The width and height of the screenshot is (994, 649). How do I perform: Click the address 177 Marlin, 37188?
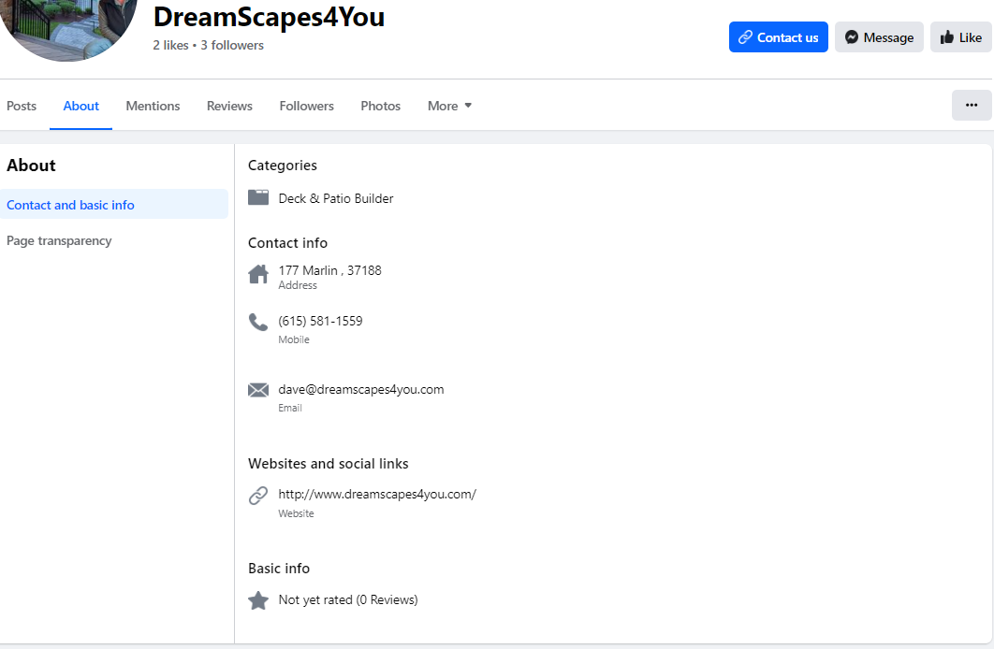[329, 270]
